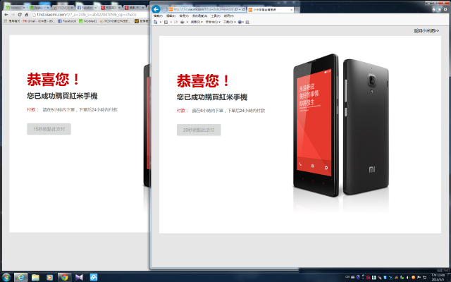
Task: Click the IE command bar Read Mail icon
Action: (175, 22)
